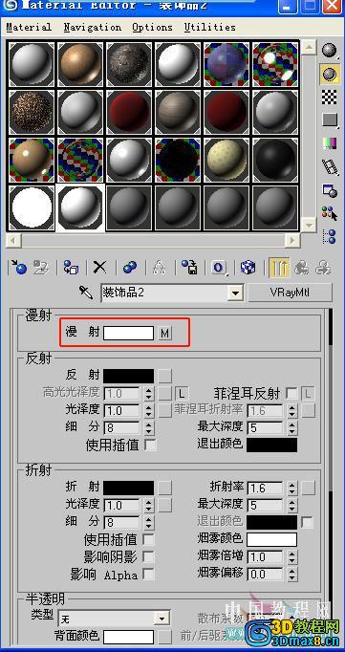This screenshot has height=652, width=345.
Task: Click the Material Effects Channel icon
Action: pos(219,267)
